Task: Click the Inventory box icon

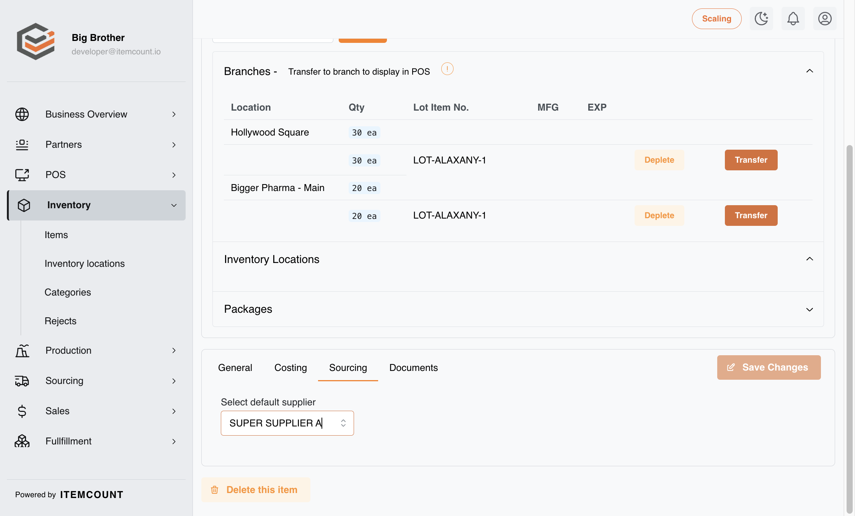Action: 24,205
